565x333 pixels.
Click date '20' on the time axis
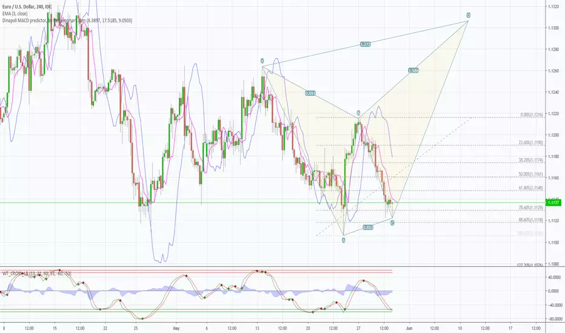click(308, 328)
